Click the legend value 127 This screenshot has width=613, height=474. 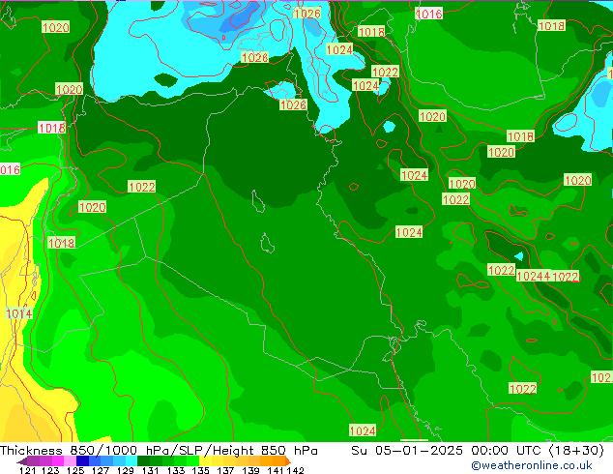101,470
